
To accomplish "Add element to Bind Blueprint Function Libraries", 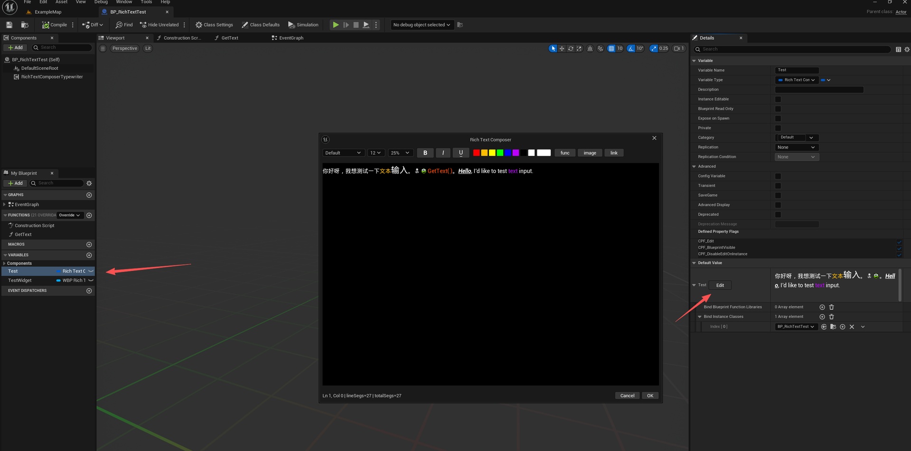I will pyautogui.click(x=822, y=307).
